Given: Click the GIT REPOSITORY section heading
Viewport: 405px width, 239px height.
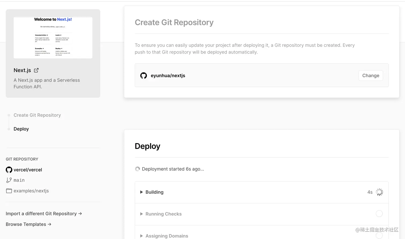Looking at the screenshot, I should (22, 159).
